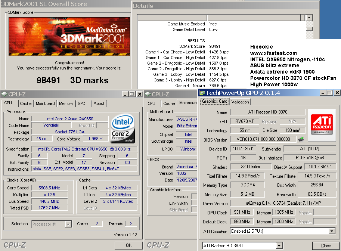This screenshot has width=341, height=251.
Task: Open CPU tab in second CPU-Z window
Action: (152, 103)
